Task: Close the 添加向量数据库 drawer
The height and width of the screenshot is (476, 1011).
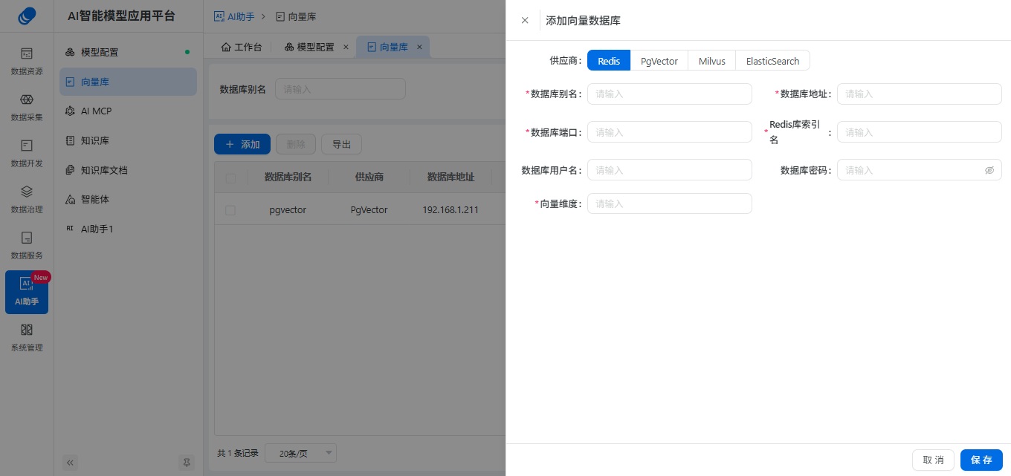Action: click(525, 21)
